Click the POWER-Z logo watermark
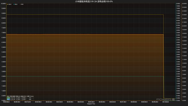 166,99
